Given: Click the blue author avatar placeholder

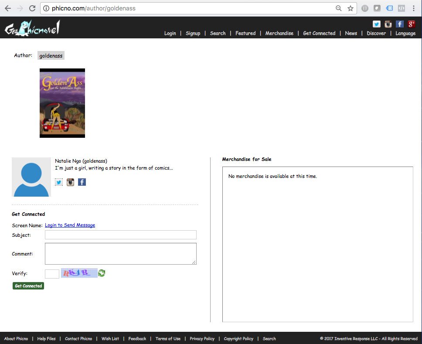Looking at the screenshot, I should 31,177.
